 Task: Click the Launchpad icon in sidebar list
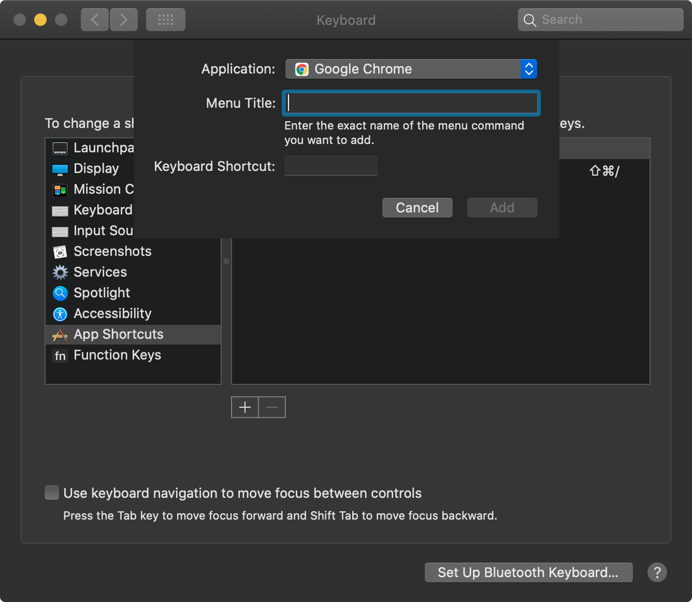[x=60, y=149]
